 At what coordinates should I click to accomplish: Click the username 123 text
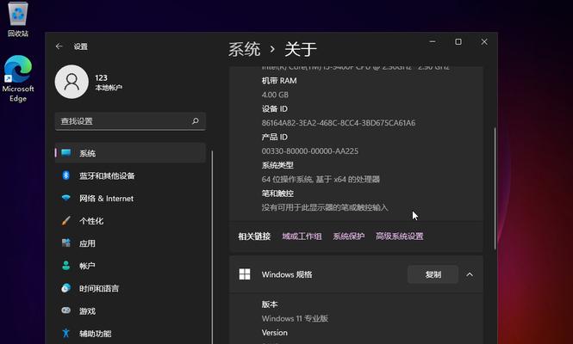tap(101, 77)
